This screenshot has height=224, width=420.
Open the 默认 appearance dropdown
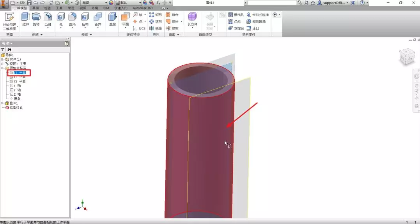point(128,3)
